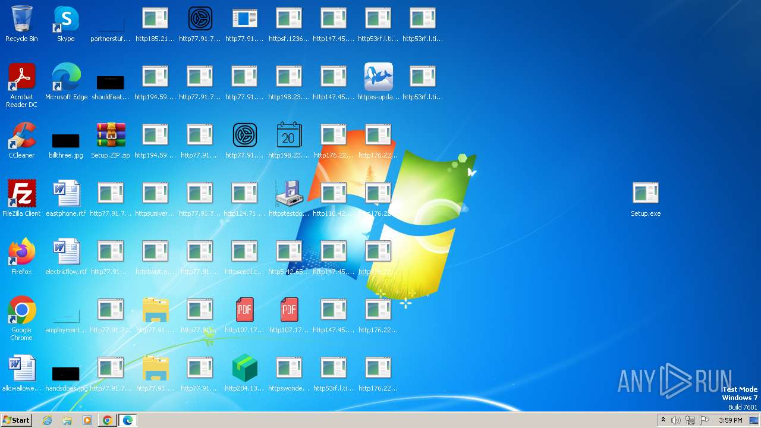Screen dimensions: 761x428
Task: Open FileZilla Client shortcut
Action: [21, 199]
